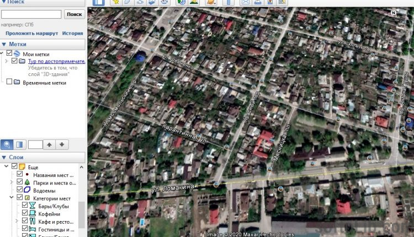Click the Кофейни coffee cup icon
The image size is (414, 237).
pyautogui.click(x=32, y=213)
